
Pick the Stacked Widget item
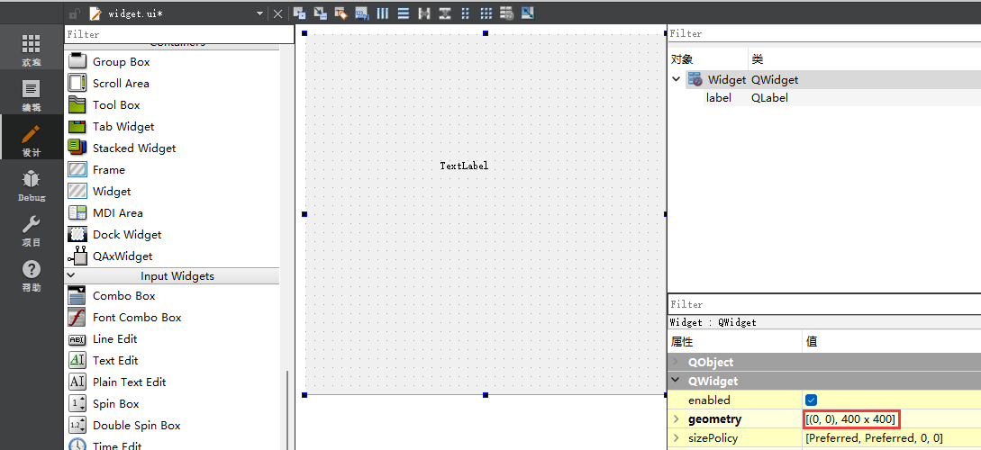tap(172, 148)
